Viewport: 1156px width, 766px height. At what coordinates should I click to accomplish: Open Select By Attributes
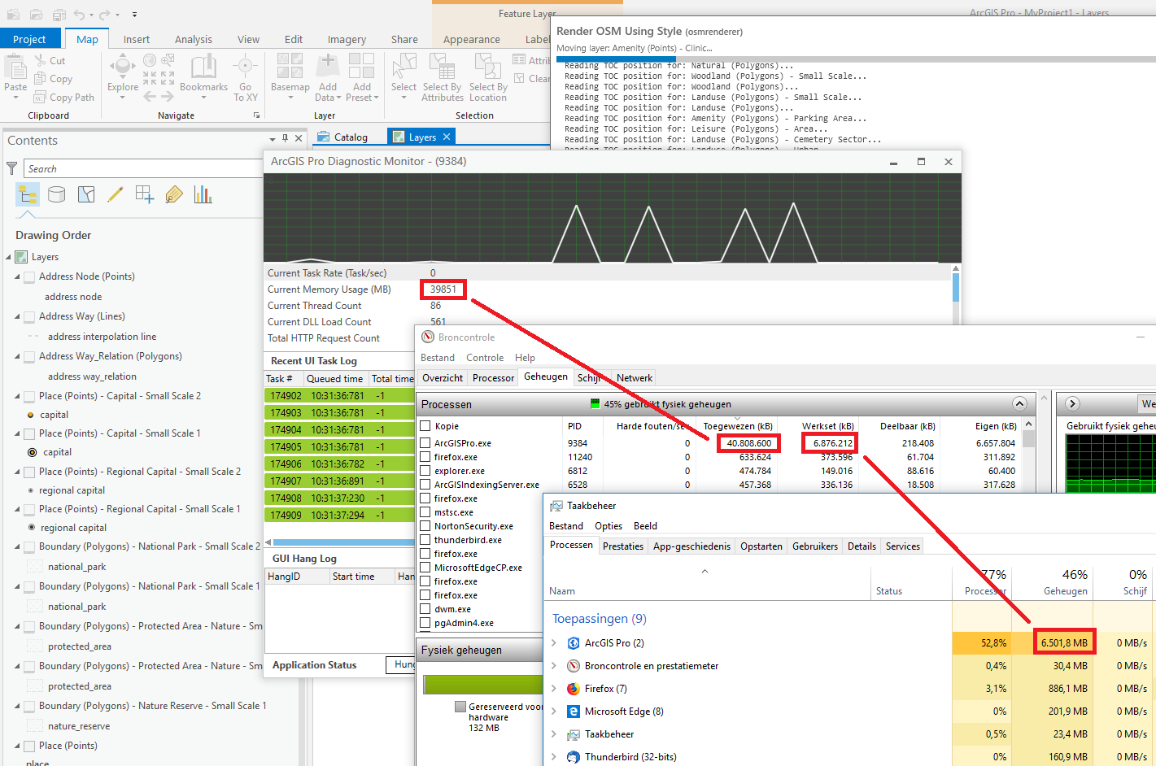click(442, 67)
